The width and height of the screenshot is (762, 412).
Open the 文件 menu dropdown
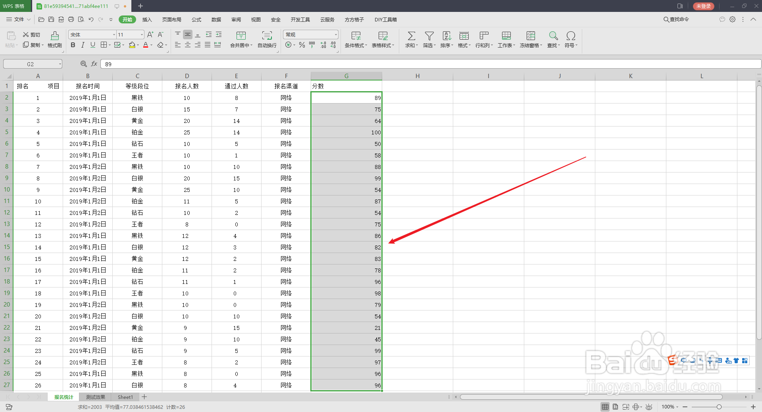pos(19,19)
